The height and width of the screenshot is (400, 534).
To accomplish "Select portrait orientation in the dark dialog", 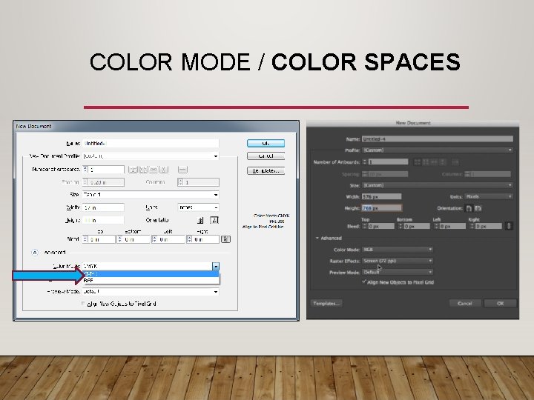I will pyautogui.click(x=469, y=208).
